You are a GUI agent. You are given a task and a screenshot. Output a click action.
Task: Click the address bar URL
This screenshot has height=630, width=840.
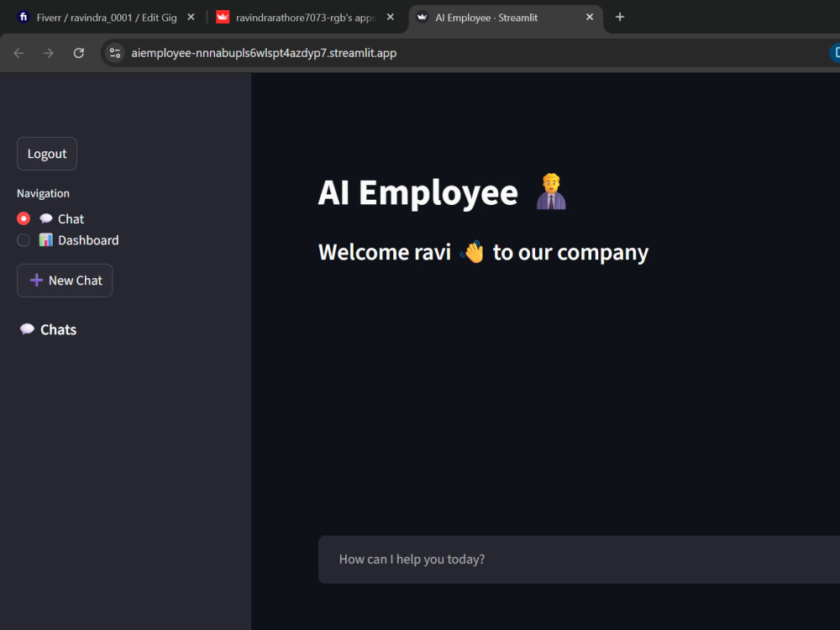pyautogui.click(x=264, y=53)
